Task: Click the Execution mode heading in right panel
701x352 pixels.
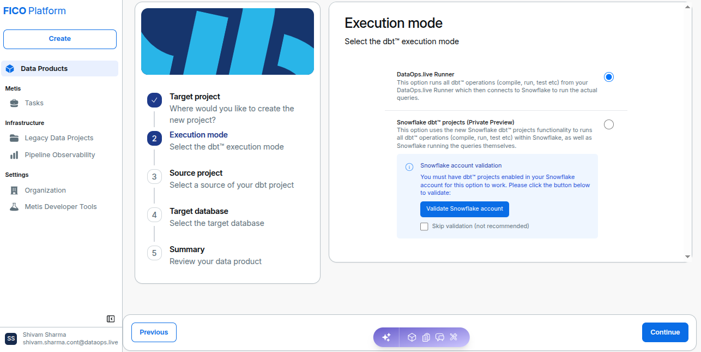Action: point(394,23)
